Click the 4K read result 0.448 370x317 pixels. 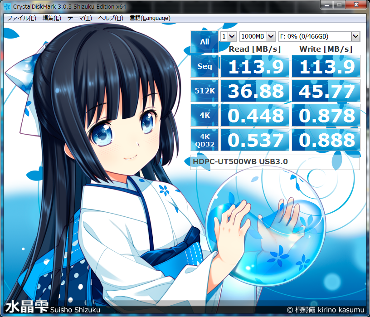[x=255, y=116]
